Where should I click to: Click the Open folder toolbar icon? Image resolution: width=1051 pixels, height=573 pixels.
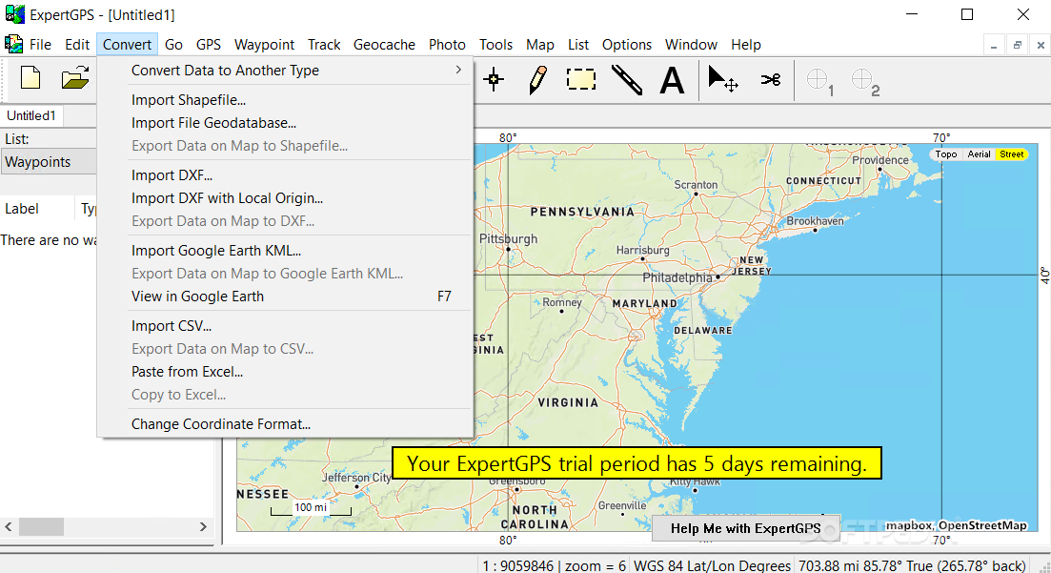pos(75,78)
